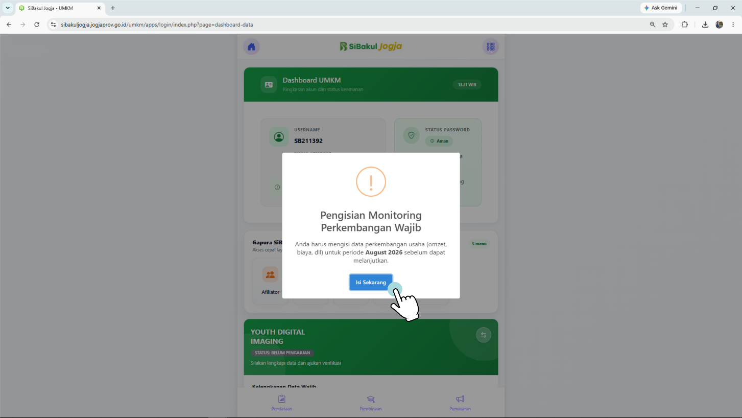Open the browser Downloads icon

tap(705, 25)
